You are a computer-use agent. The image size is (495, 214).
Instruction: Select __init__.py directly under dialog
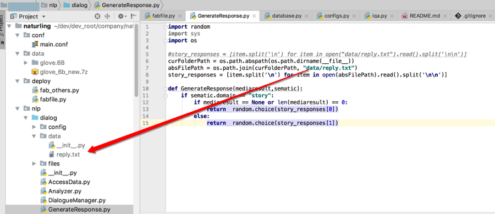tap(58, 173)
